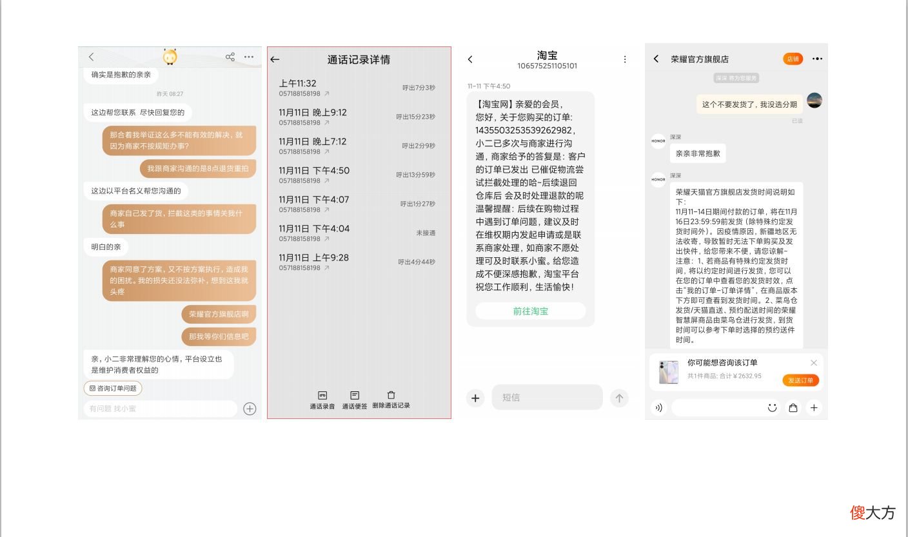
Task: Tap the 那我等你们信息吧 message bubble
Action: tap(219, 337)
